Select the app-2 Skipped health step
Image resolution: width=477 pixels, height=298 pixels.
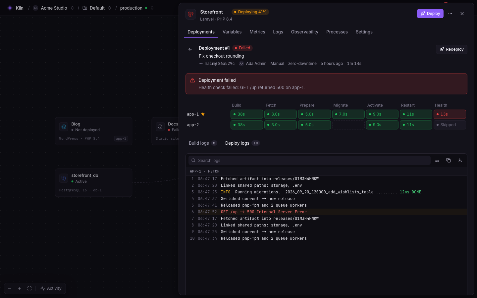pos(450,125)
